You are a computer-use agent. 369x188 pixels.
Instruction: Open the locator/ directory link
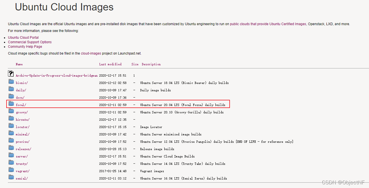[x=23, y=127]
